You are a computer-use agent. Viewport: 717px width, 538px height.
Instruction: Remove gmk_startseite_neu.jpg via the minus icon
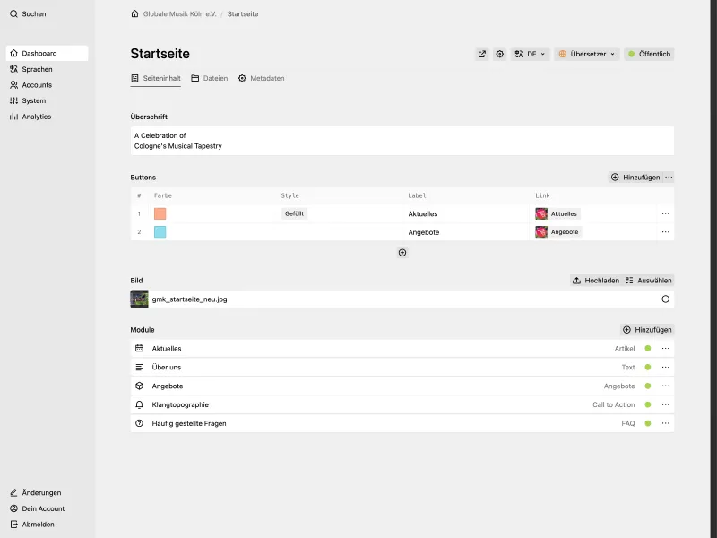click(665, 299)
